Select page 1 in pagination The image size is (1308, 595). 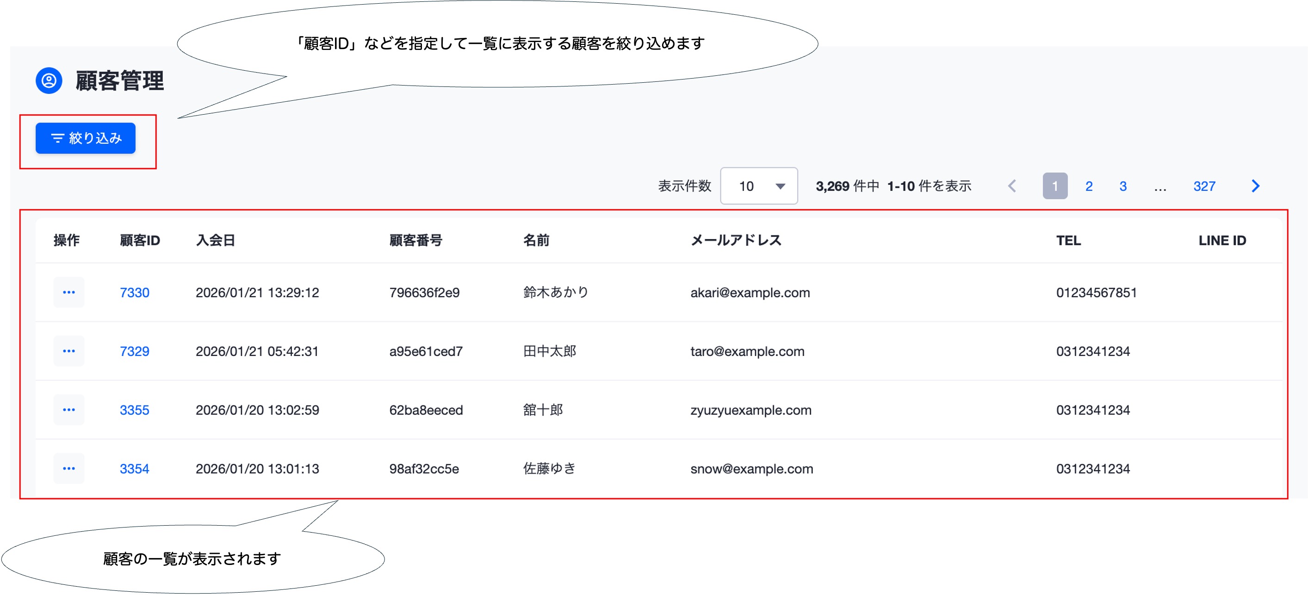pos(1055,186)
